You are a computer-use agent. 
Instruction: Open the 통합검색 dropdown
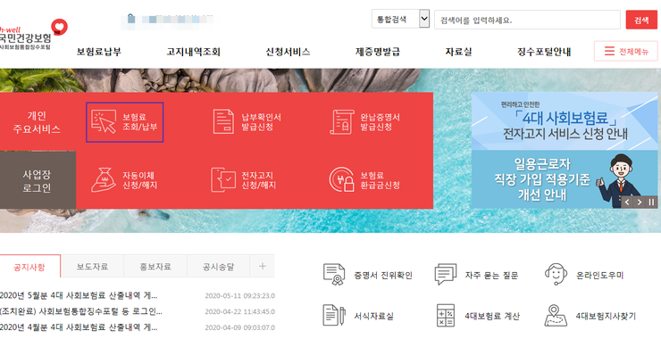[400, 19]
